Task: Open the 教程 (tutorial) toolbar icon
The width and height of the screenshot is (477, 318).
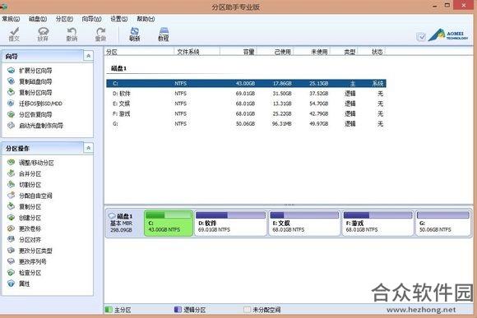Action: pos(164,34)
